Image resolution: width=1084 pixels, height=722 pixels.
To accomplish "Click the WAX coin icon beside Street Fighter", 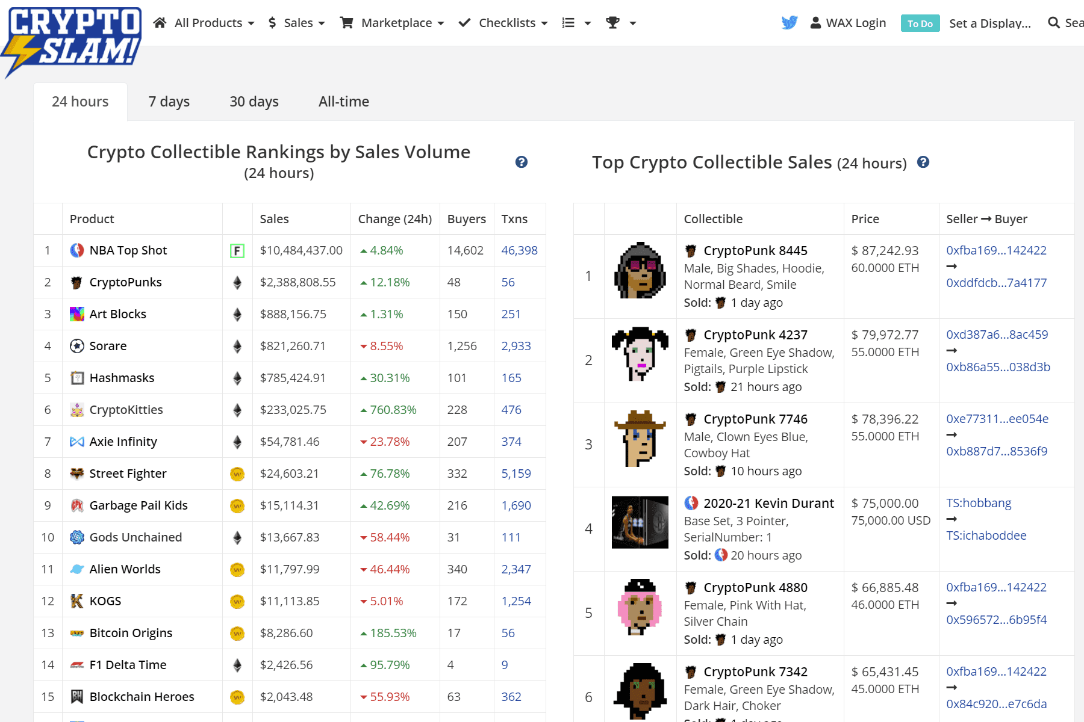I will 237,474.
